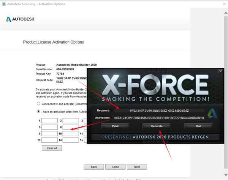
Task: Click activation code field 5
Action: point(49,127)
